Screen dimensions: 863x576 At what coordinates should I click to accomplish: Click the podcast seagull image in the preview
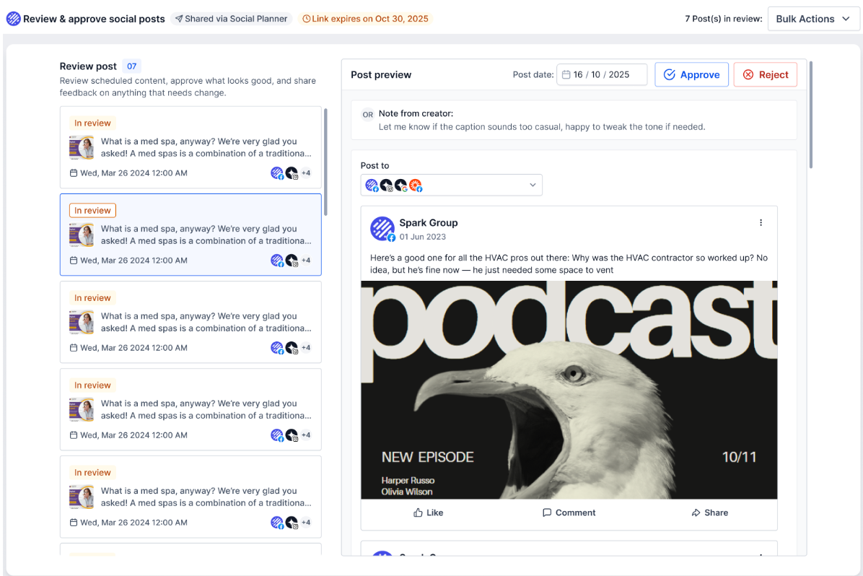coord(569,390)
